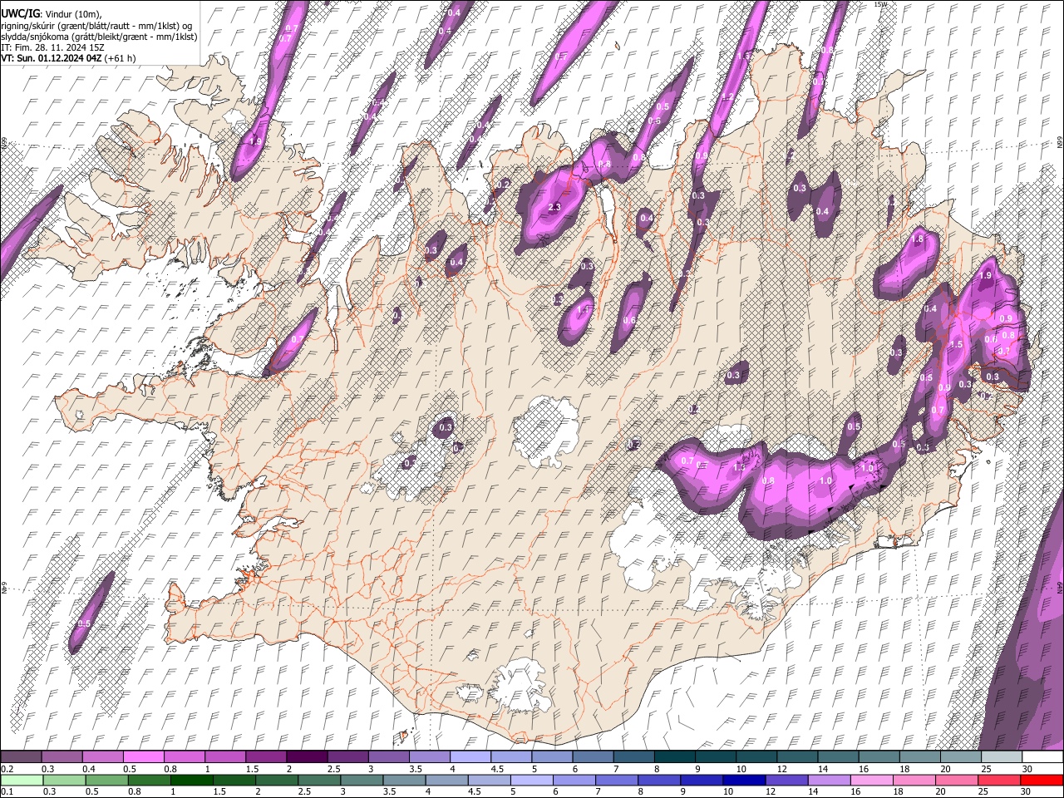
Task: Click the 2.3 snowfall value on the map
Action: coord(555,206)
